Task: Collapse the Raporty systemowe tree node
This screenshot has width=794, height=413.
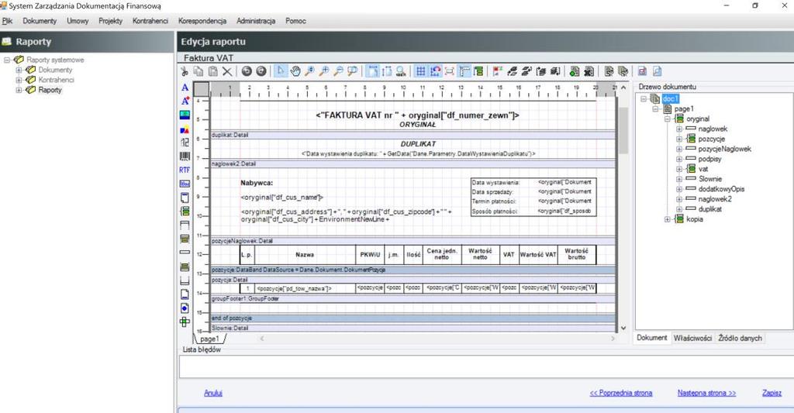Action: (7, 60)
